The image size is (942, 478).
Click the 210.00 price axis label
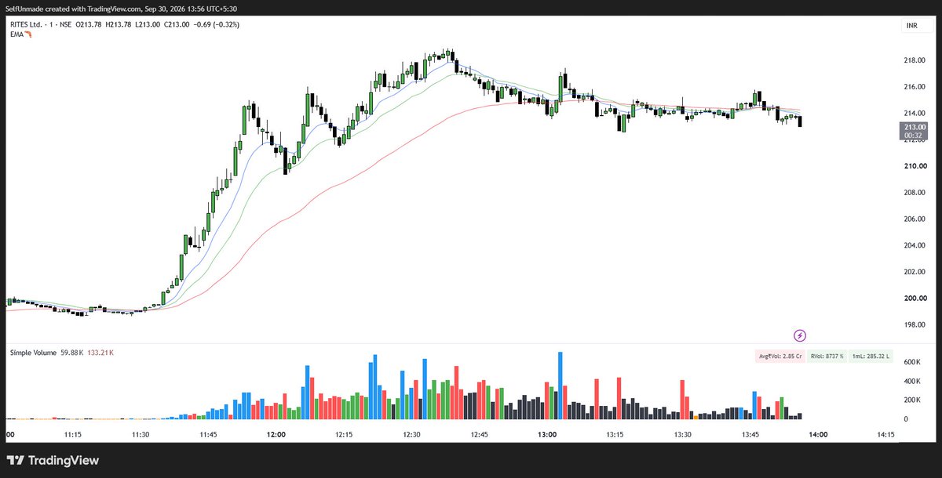click(x=915, y=166)
